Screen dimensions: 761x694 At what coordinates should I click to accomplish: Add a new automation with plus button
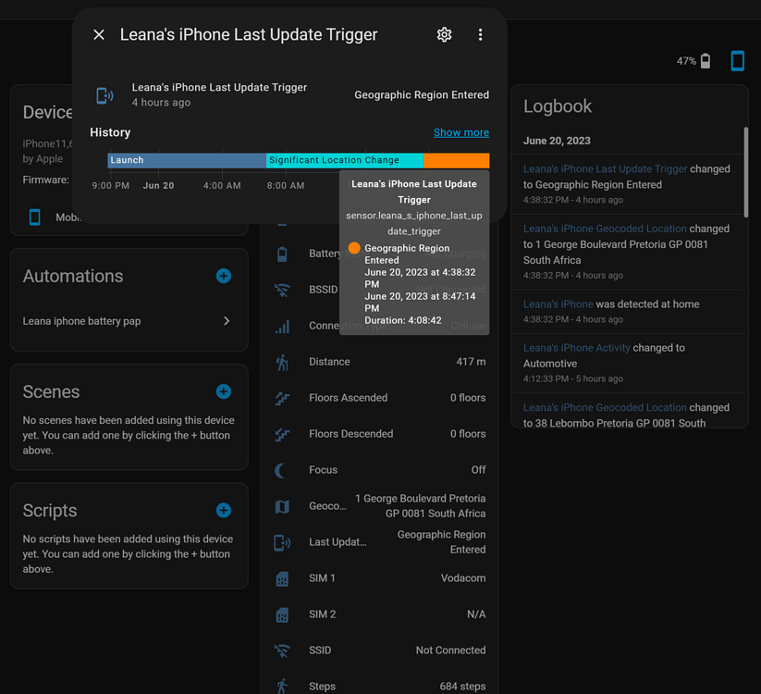tap(223, 276)
